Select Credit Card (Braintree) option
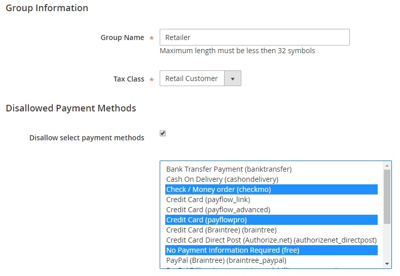400x276 pixels. tap(221, 230)
